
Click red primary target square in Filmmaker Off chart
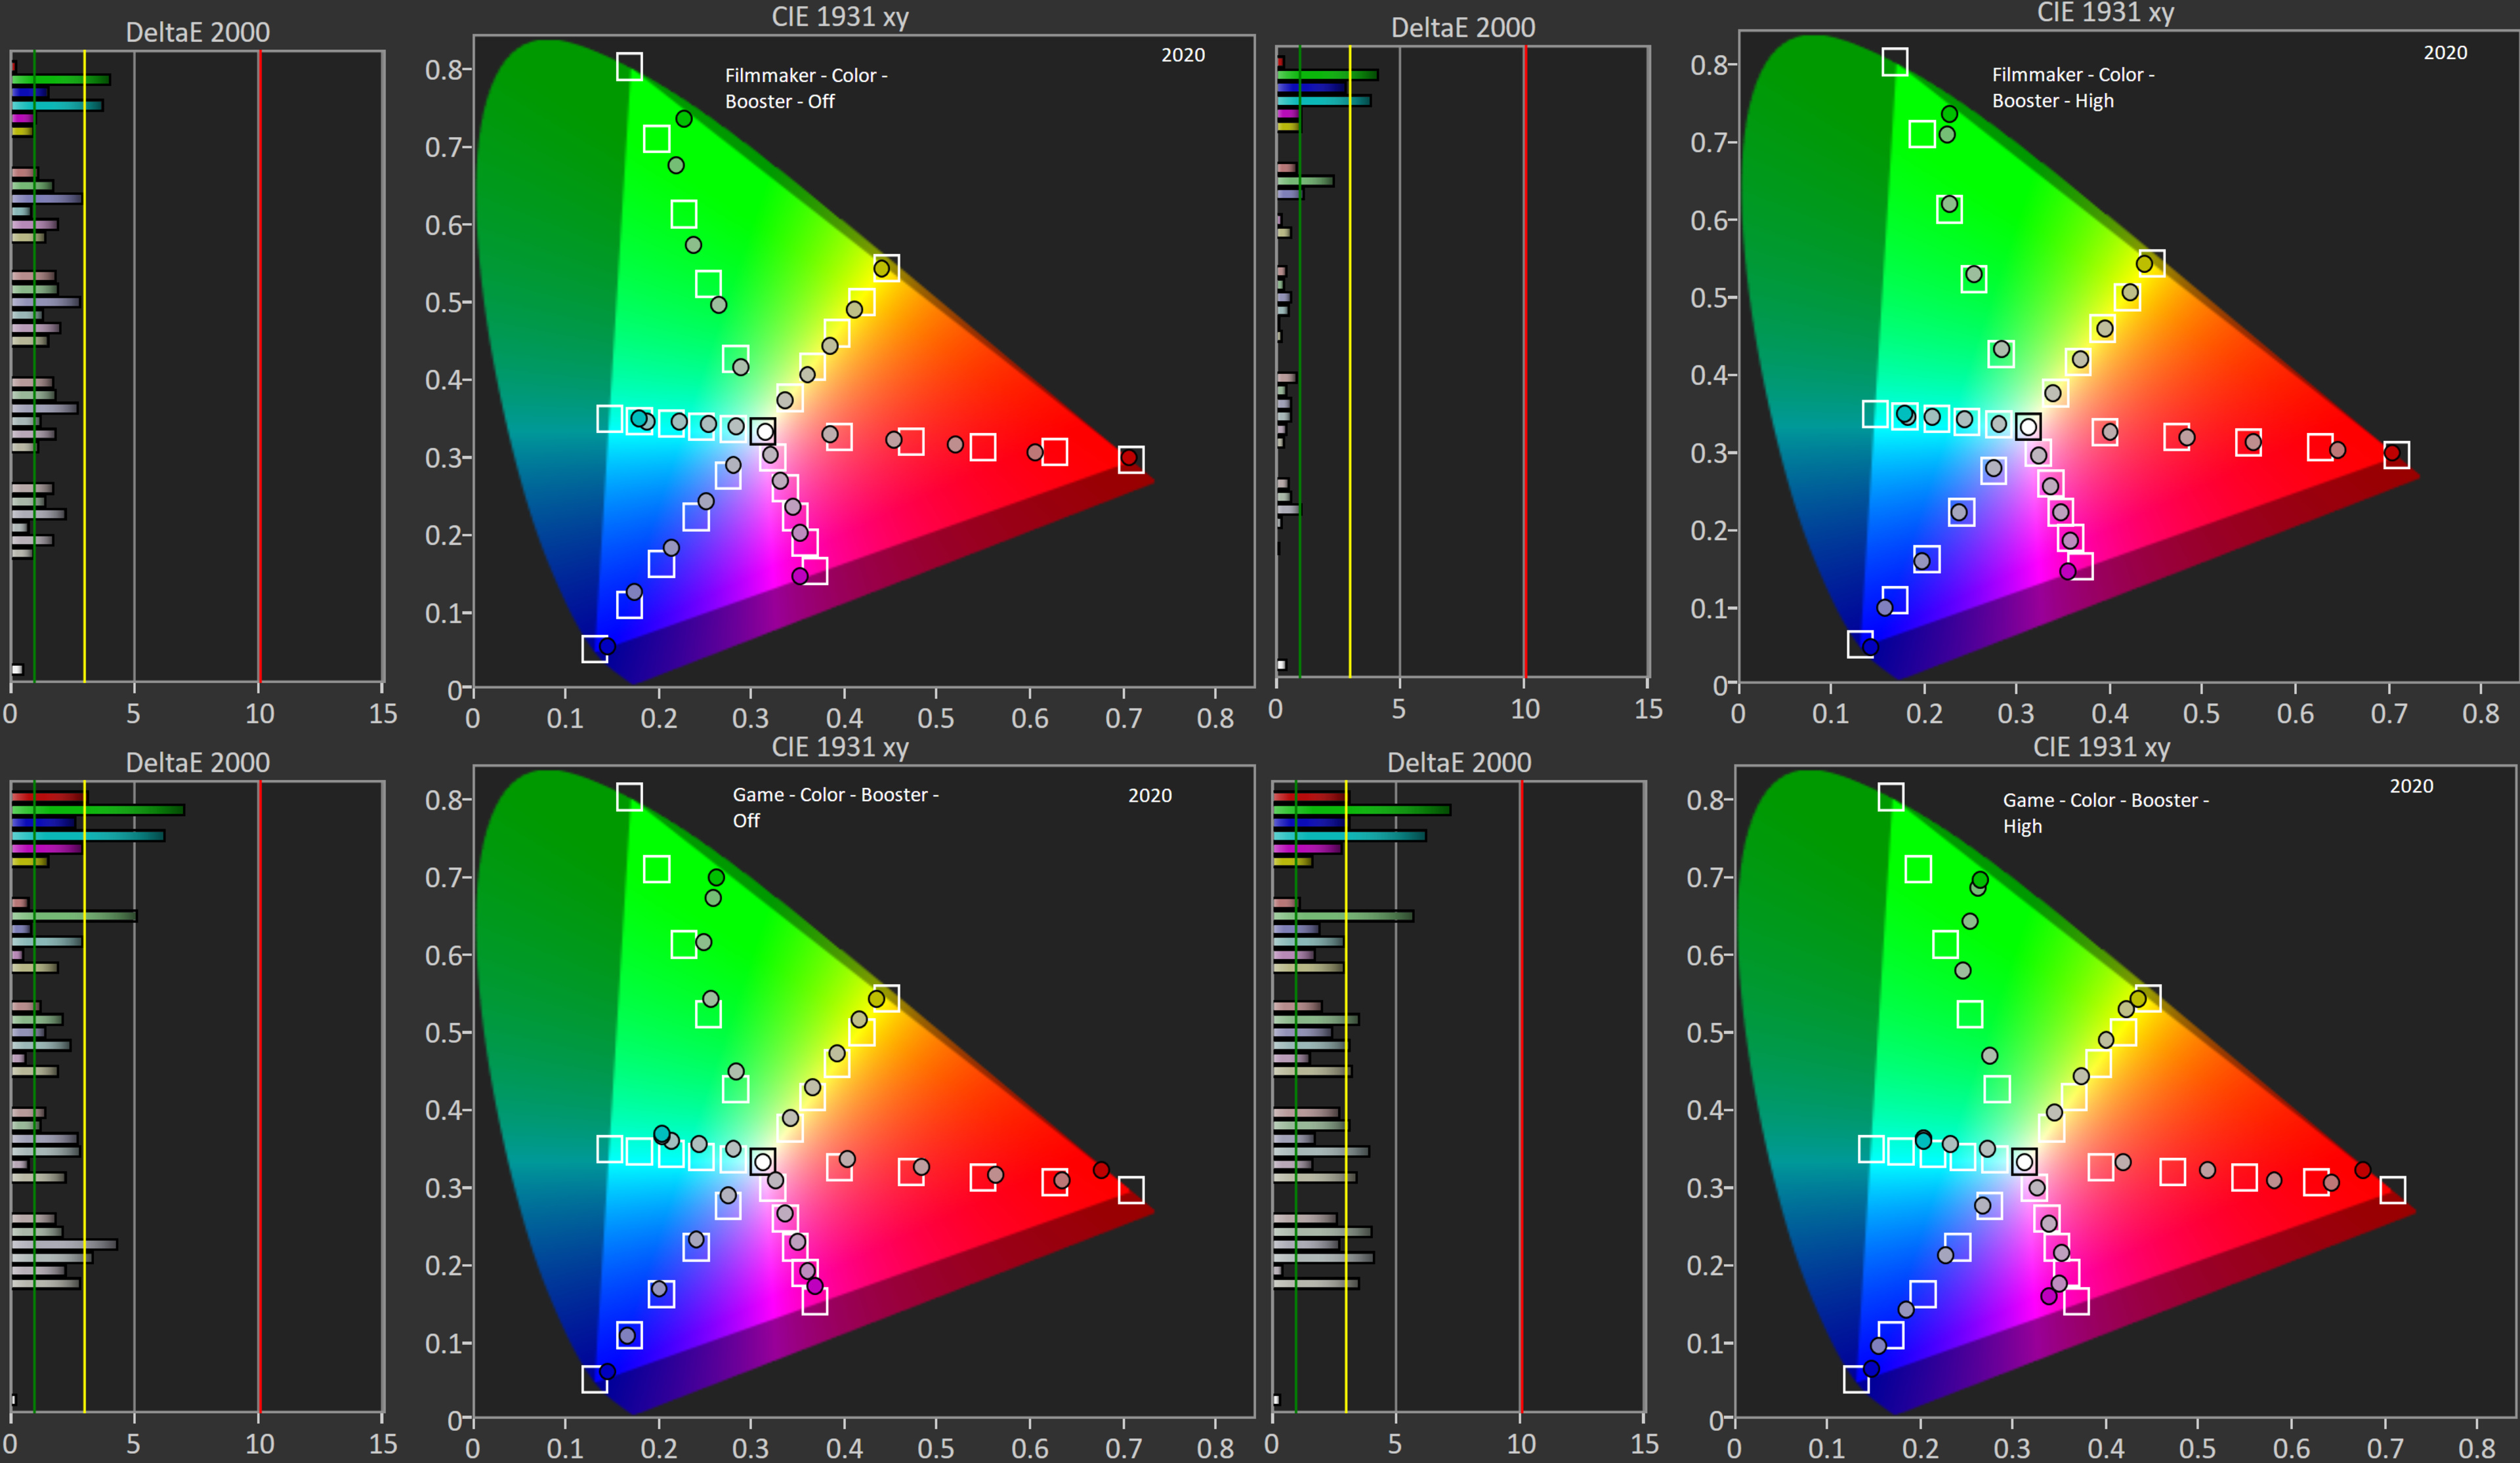(1131, 459)
